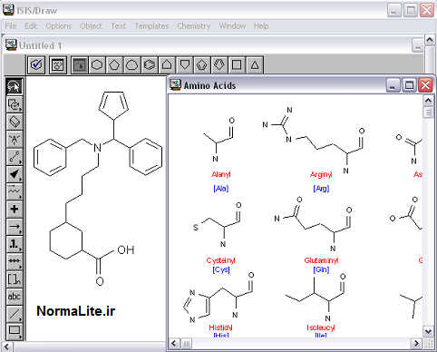Open the Help menu
The width and height of the screenshot is (437, 352).
coord(261,26)
